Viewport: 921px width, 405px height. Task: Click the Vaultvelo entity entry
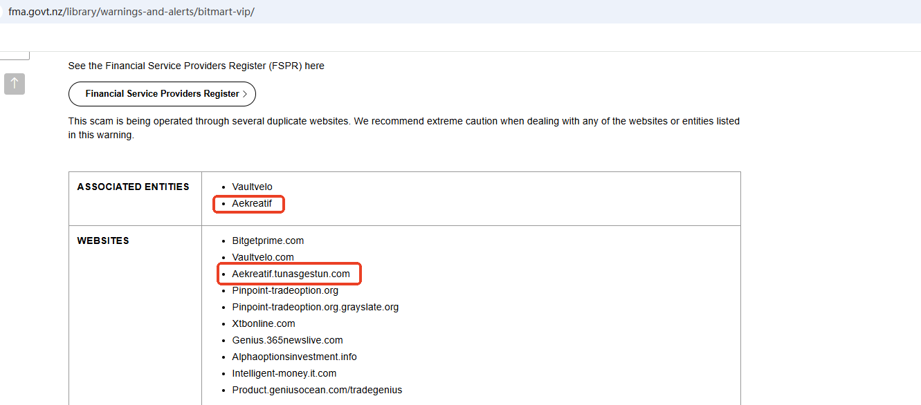[252, 187]
